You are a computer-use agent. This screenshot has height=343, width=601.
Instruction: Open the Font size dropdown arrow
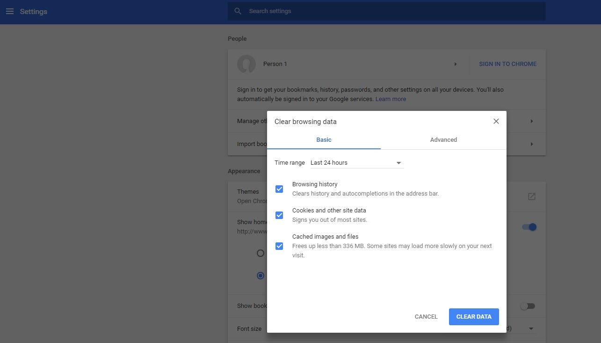coord(530,328)
